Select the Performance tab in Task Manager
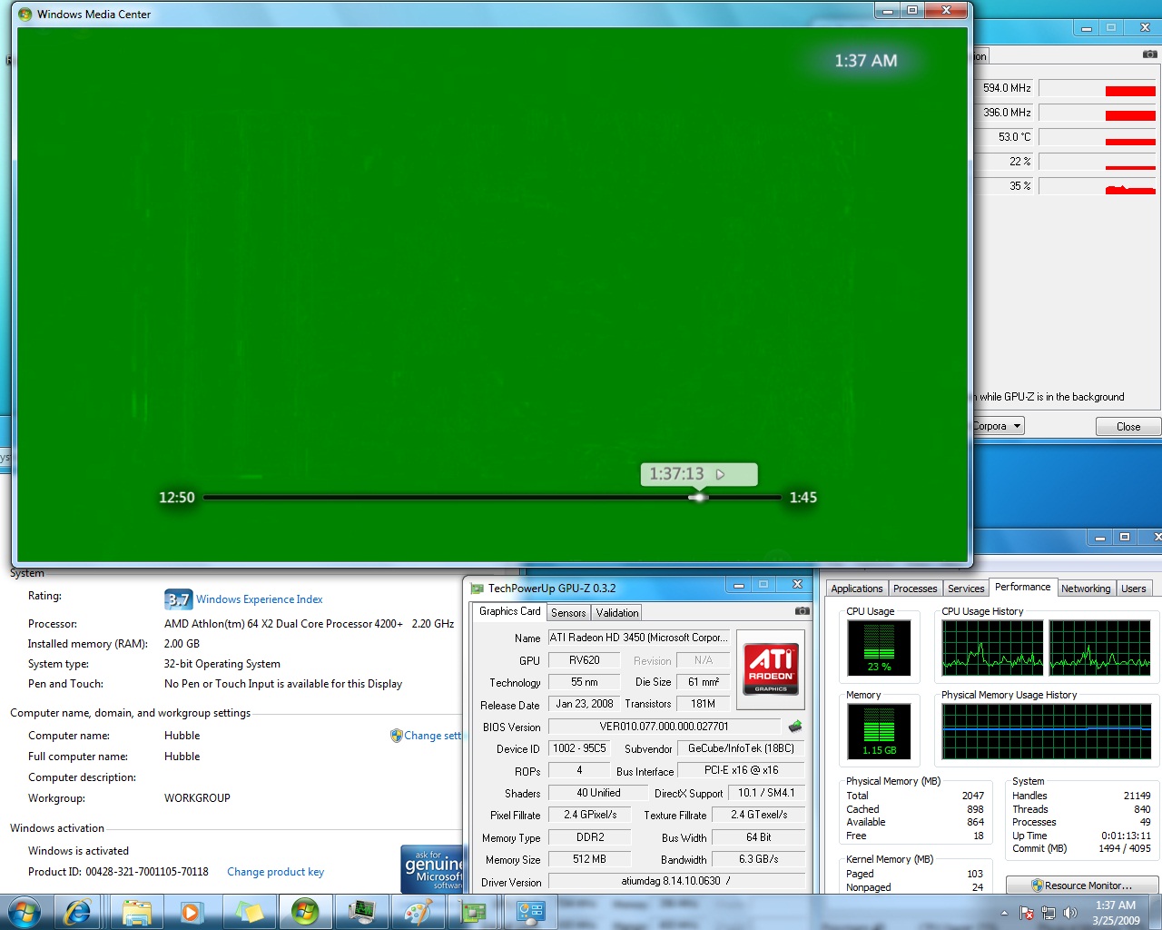Image resolution: width=1162 pixels, height=930 pixels. [1022, 587]
